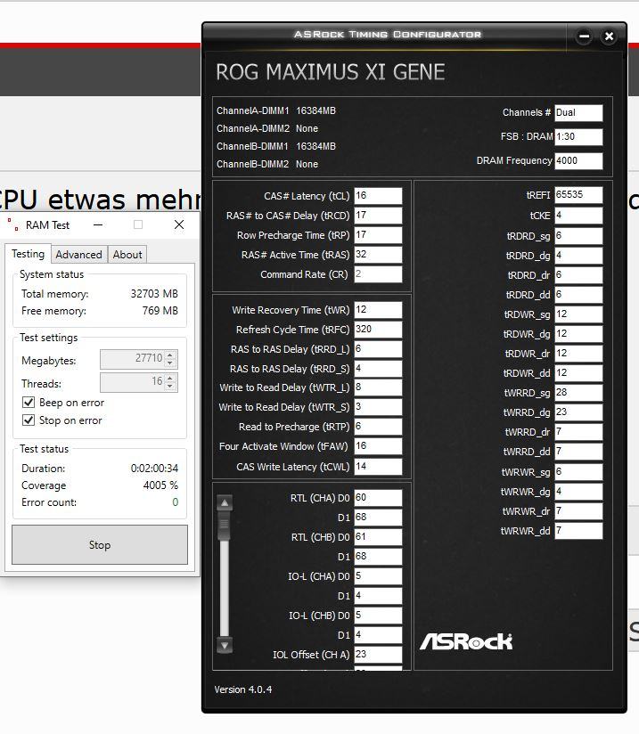This screenshot has height=734, width=639.
Task: Click the IOL Offset (CH A) field
Action: coord(378,655)
